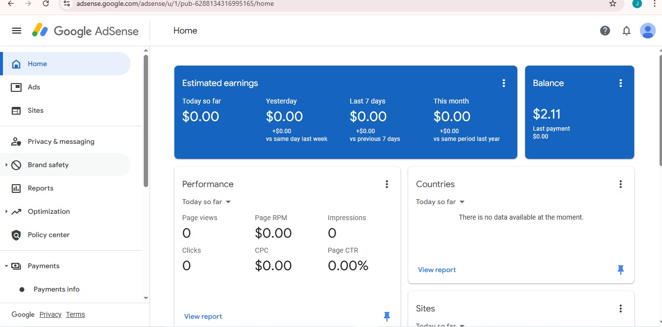The image size is (662, 327).
Task: Click the sidebar scroll down arrow
Action: (146, 298)
